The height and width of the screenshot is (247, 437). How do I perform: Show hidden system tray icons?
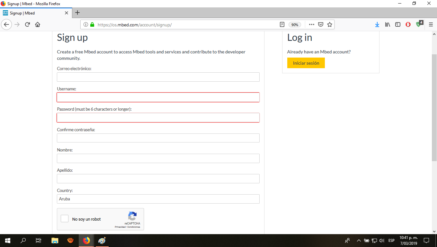click(x=359, y=241)
